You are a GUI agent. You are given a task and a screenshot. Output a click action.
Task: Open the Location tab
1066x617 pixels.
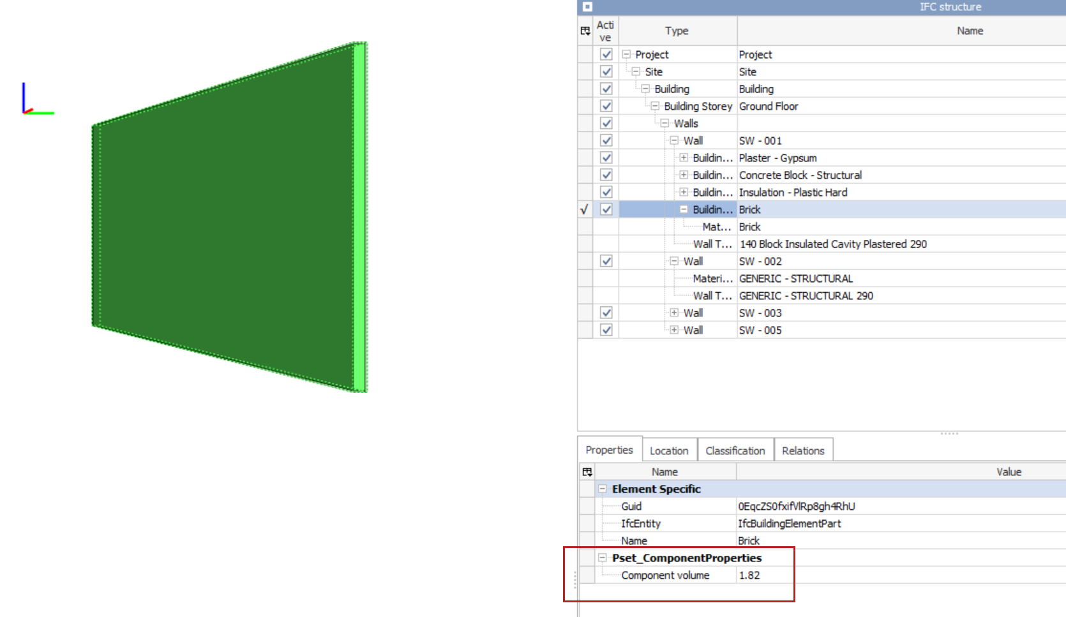[x=669, y=450]
